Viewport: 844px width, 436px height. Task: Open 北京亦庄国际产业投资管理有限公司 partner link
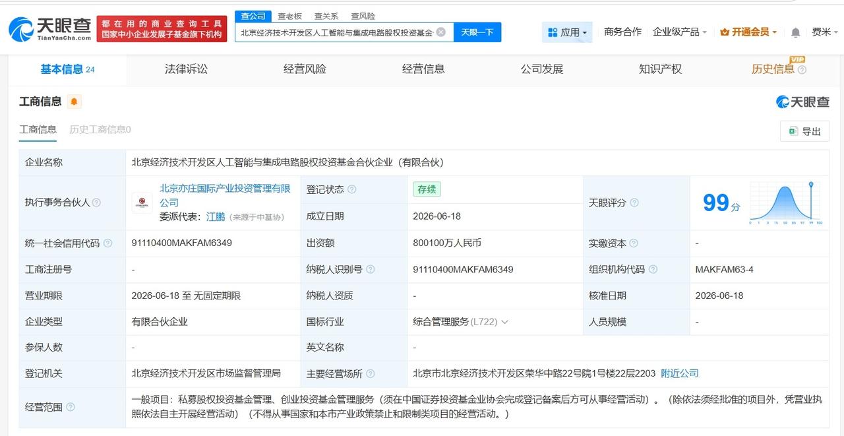pos(225,195)
